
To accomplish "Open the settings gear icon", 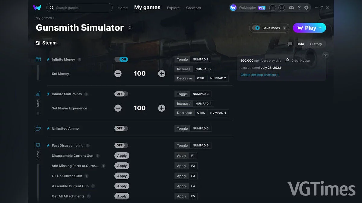I will tap(306, 8).
